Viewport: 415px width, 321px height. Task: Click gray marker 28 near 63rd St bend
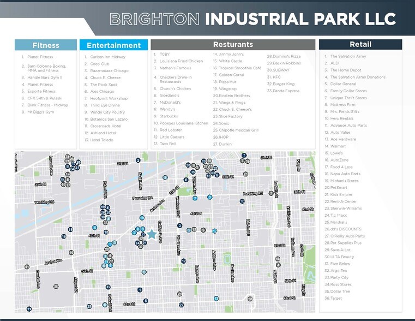click(x=250, y=299)
